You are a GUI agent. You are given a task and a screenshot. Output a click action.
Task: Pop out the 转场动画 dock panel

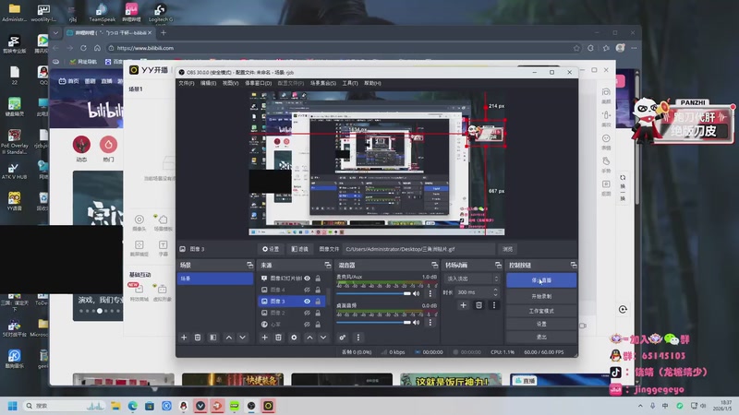click(x=498, y=266)
